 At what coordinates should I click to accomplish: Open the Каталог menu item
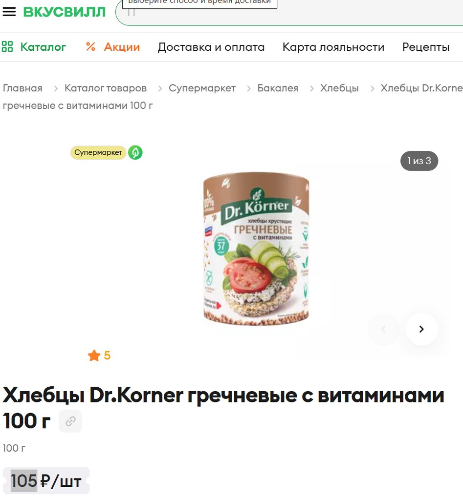click(43, 47)
